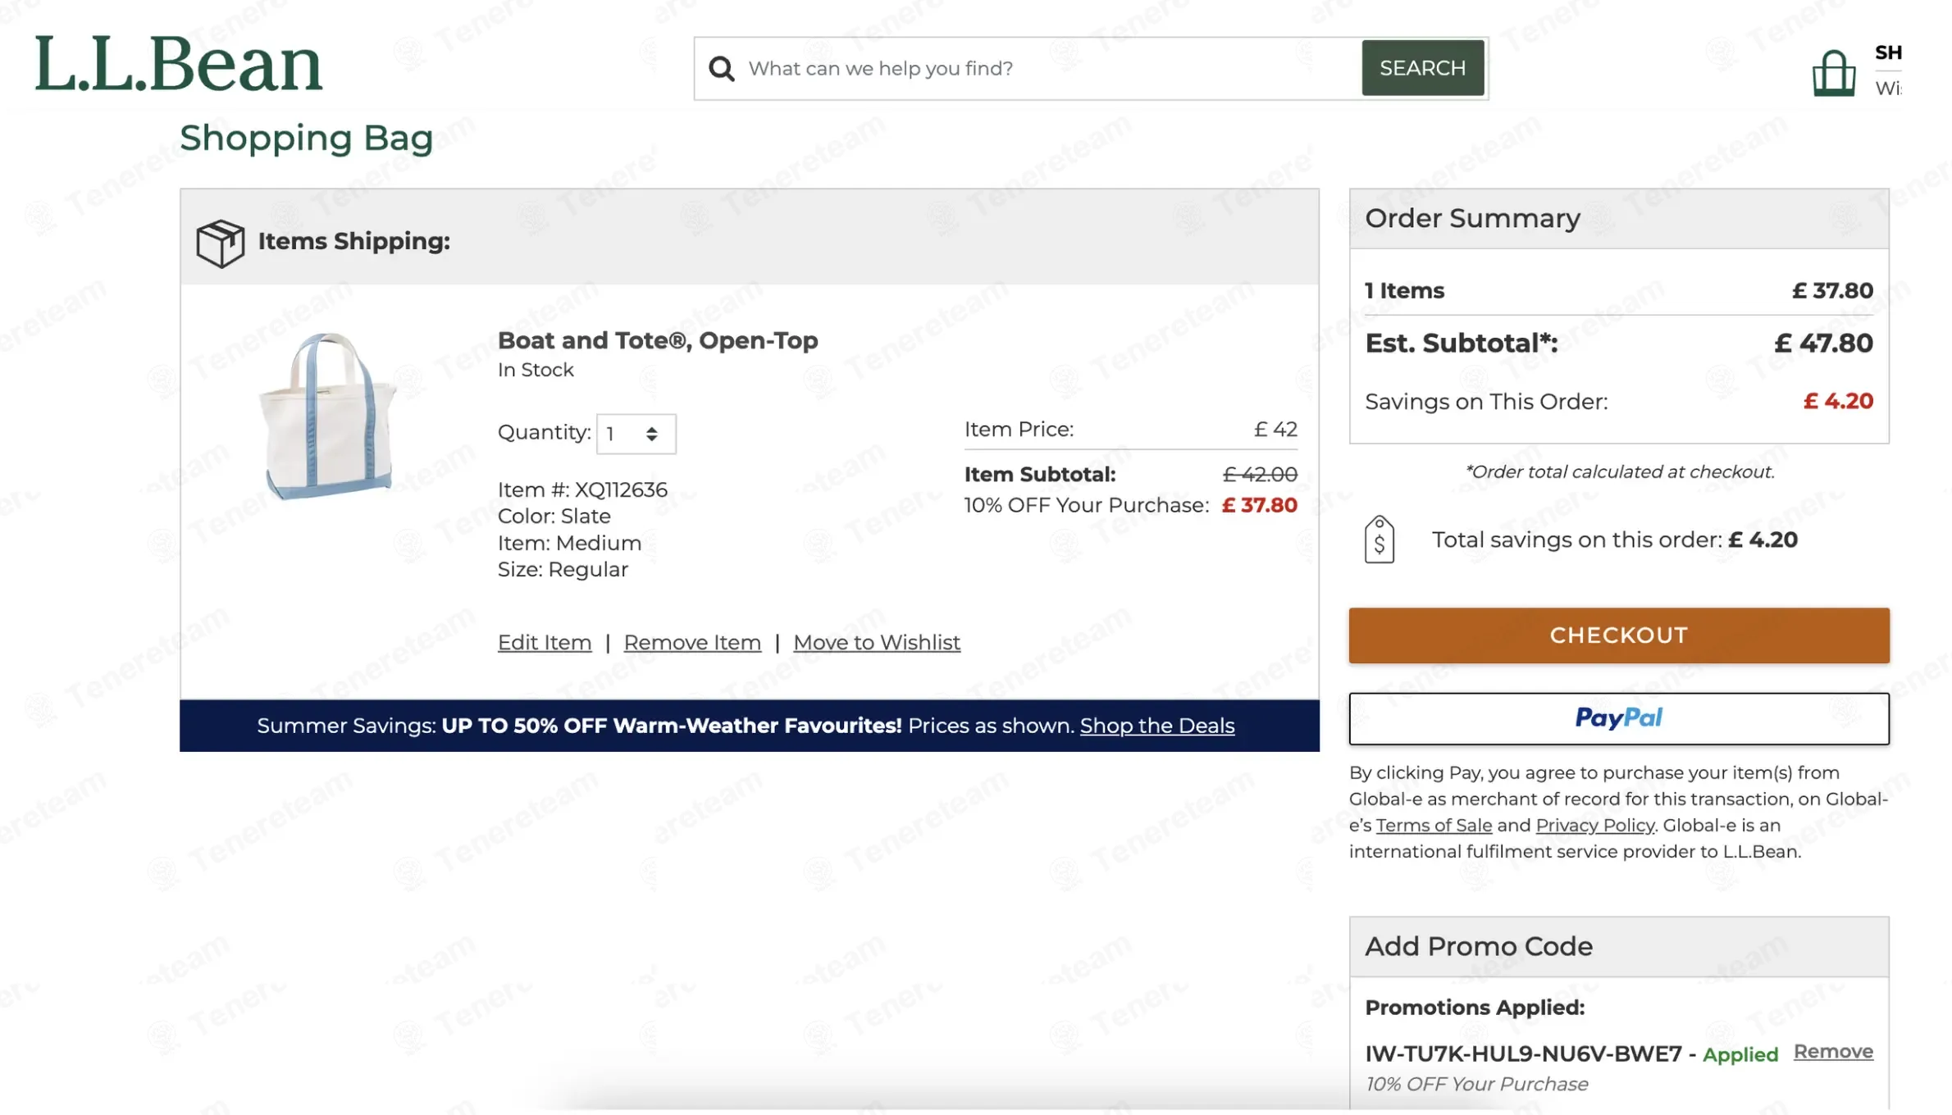Click the Savings on This Order £ 4.20 value

[x=1838, y=401]
